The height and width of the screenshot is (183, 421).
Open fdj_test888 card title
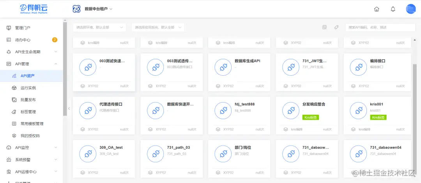pos(244,104)
